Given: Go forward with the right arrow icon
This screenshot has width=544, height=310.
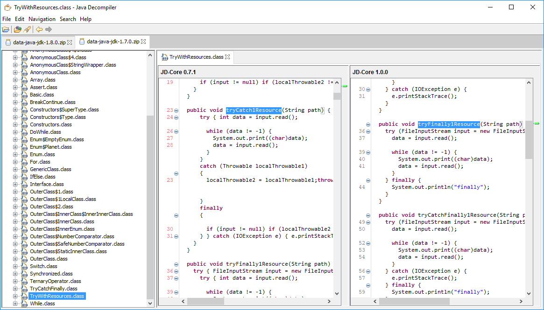Looking at the screenshot, I should coord(49,29).
